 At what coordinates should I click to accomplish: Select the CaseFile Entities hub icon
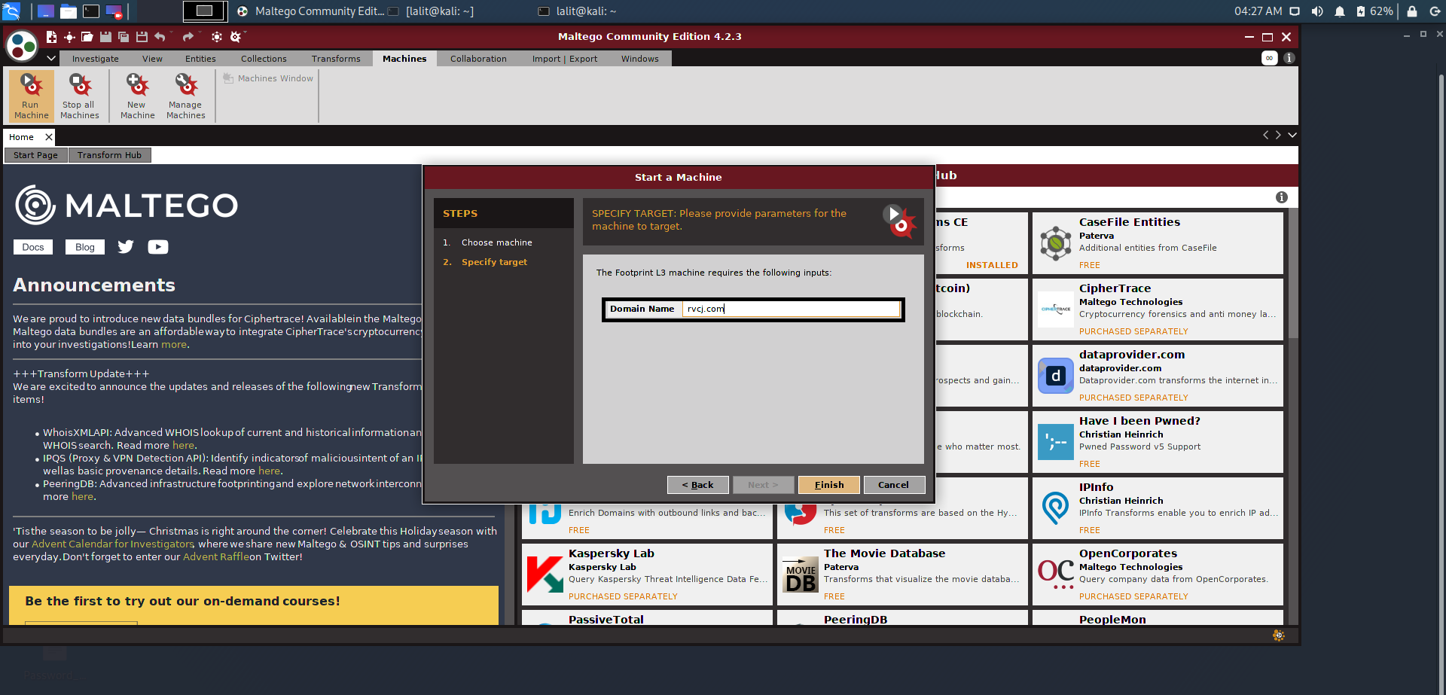point(1056,243)
